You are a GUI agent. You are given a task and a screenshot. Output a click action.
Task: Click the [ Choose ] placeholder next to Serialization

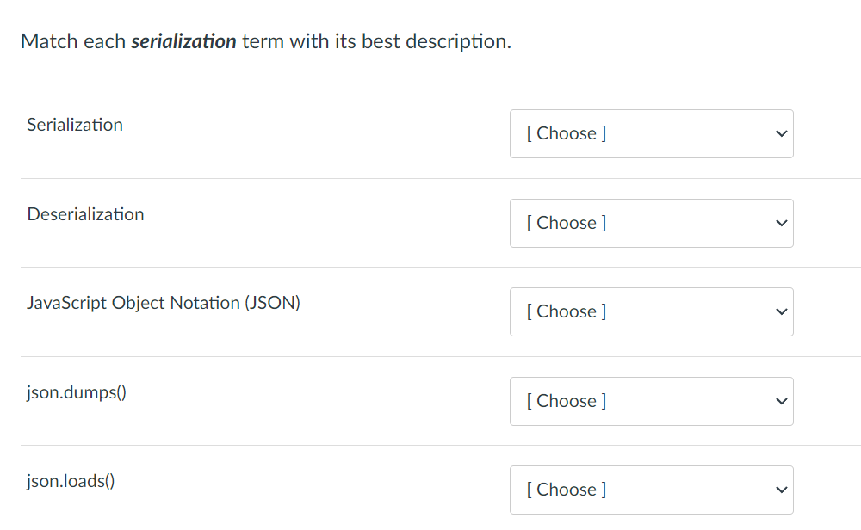coord(566,133)
